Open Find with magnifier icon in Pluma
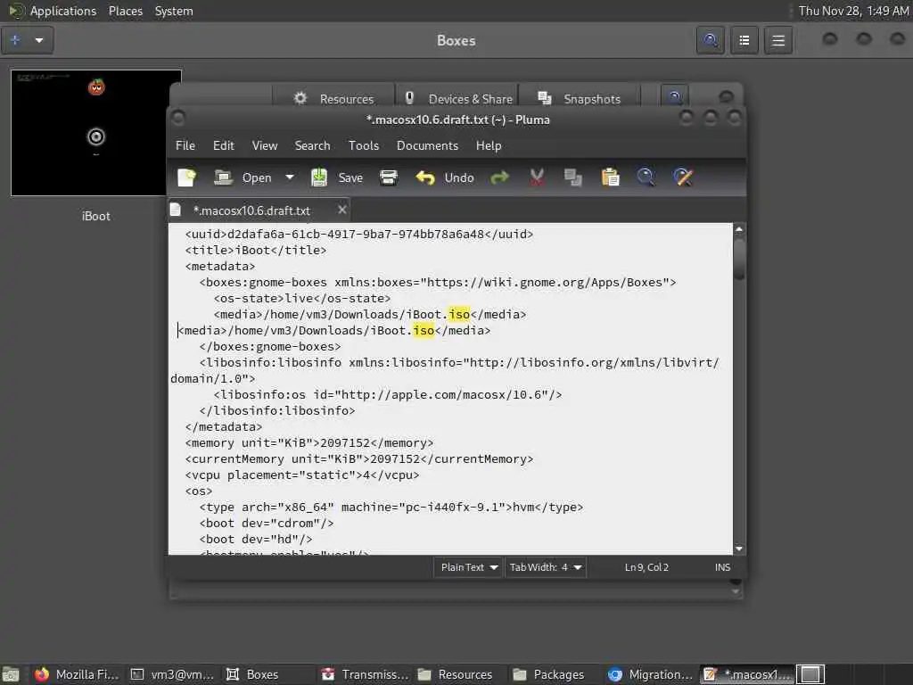 (x=646, y=177)
